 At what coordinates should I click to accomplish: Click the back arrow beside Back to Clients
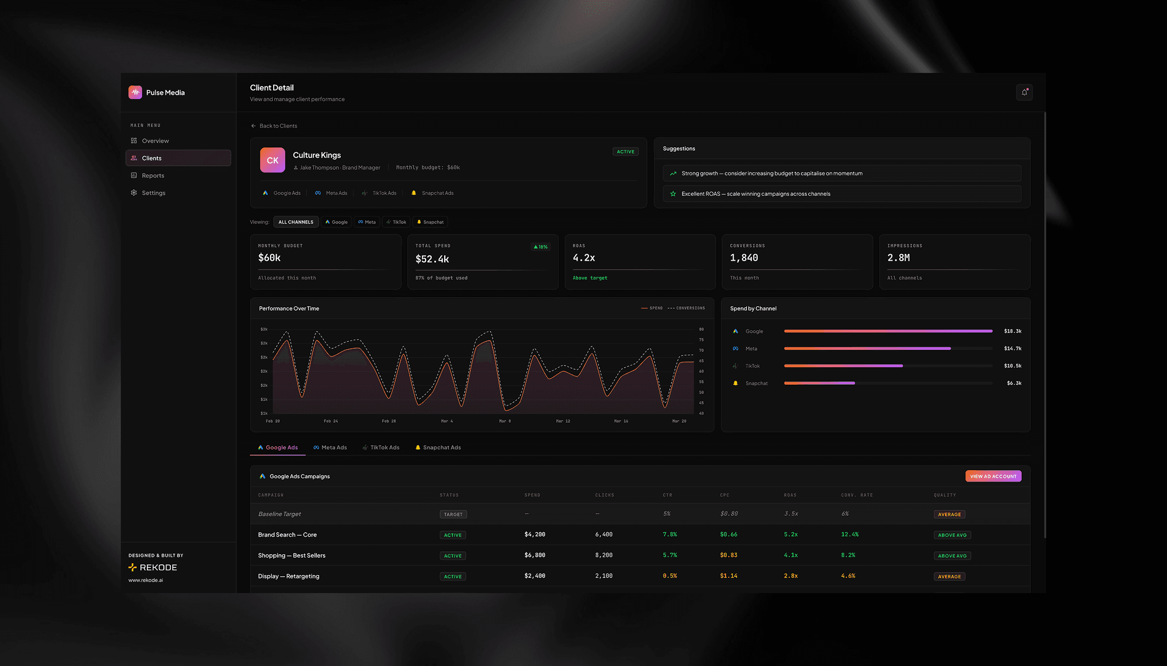(x=253, y=126)
